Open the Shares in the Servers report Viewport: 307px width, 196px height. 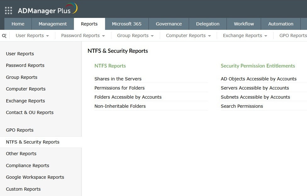pos(118,79)
